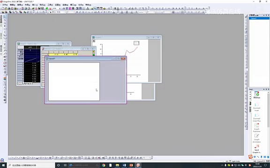Click the taskbar clock
The image size is (270, 168).
coord(257,165)
